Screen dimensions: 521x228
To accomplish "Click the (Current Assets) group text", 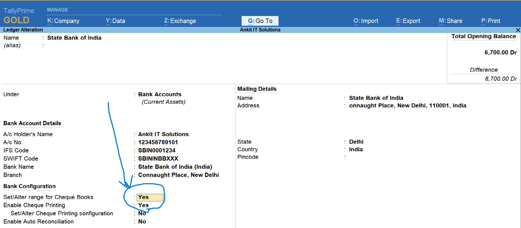I will (164, 102).
